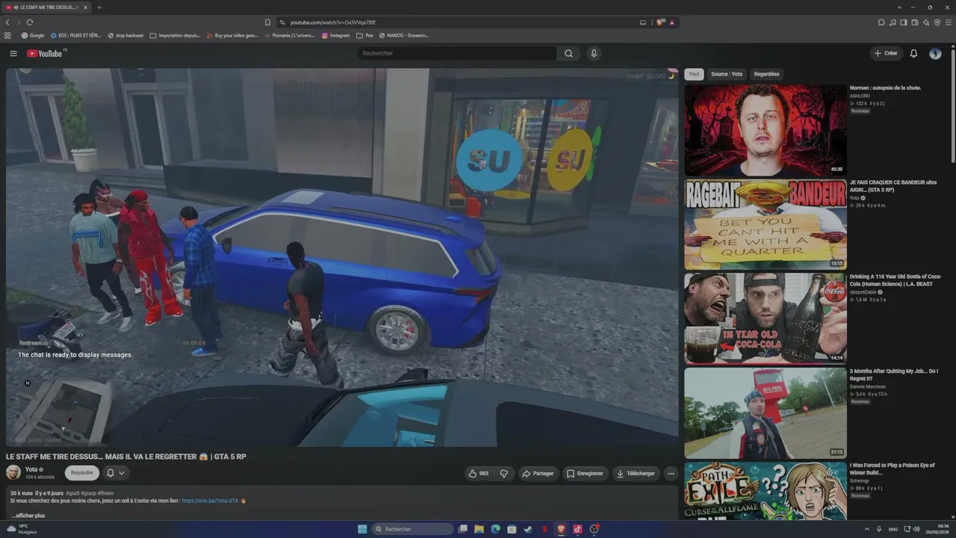
Task: Open the 'Importation depuis...' bookmarks folder
Action: [x=175, y=35]
